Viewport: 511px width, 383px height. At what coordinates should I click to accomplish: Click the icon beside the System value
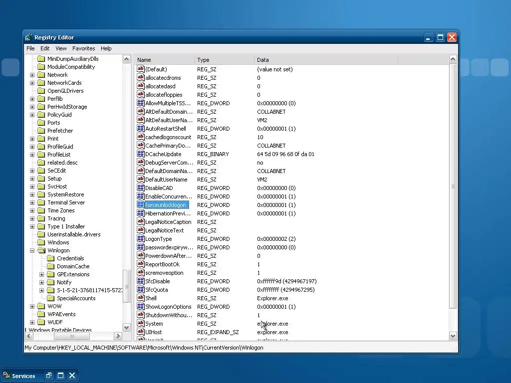pyautogui.click(x=140, y=323)
